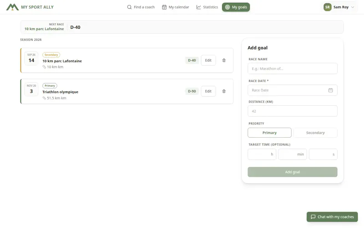Click the Add goal submit button
The width and height of the screenshot is (364, 228).
293,172
